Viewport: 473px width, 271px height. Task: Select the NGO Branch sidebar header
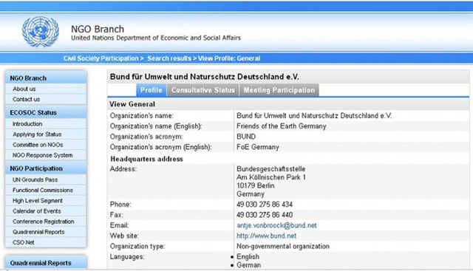pos(46,78)
